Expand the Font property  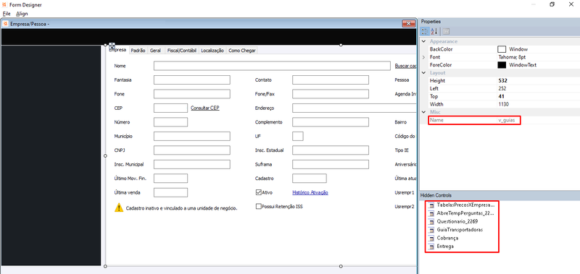[x=423, y=57]
